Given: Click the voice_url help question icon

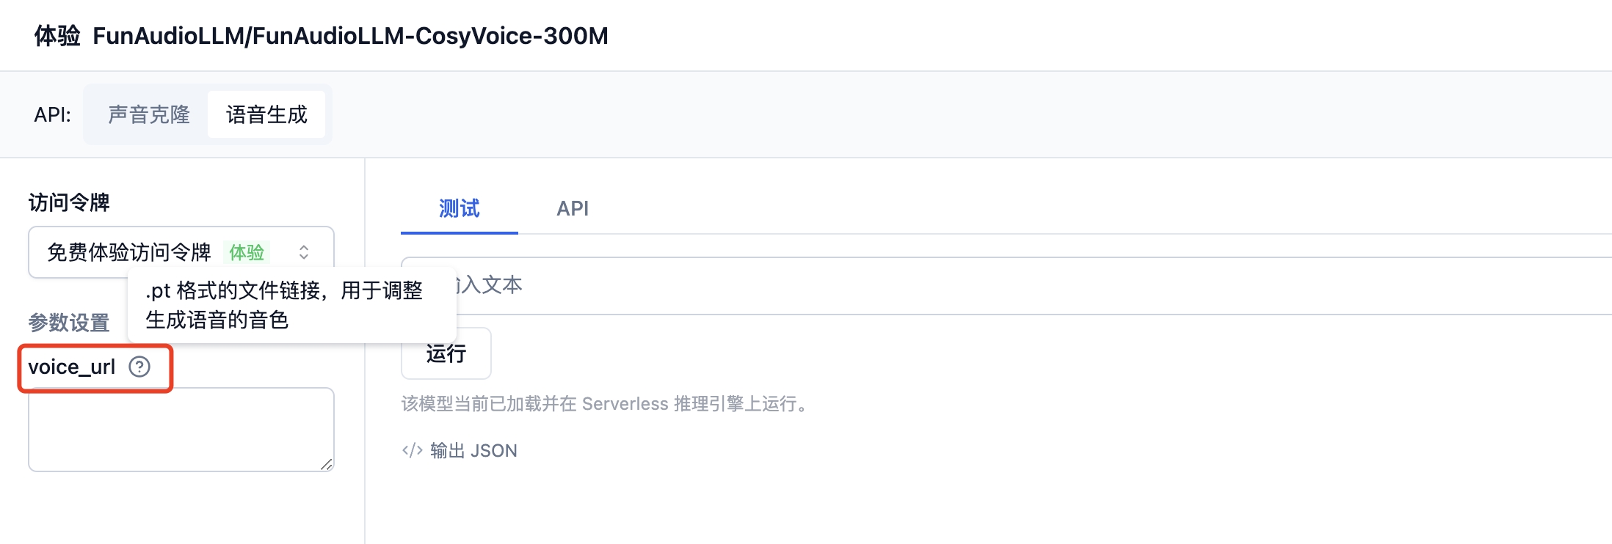Looking at the screenshot, I should (139, 367).
